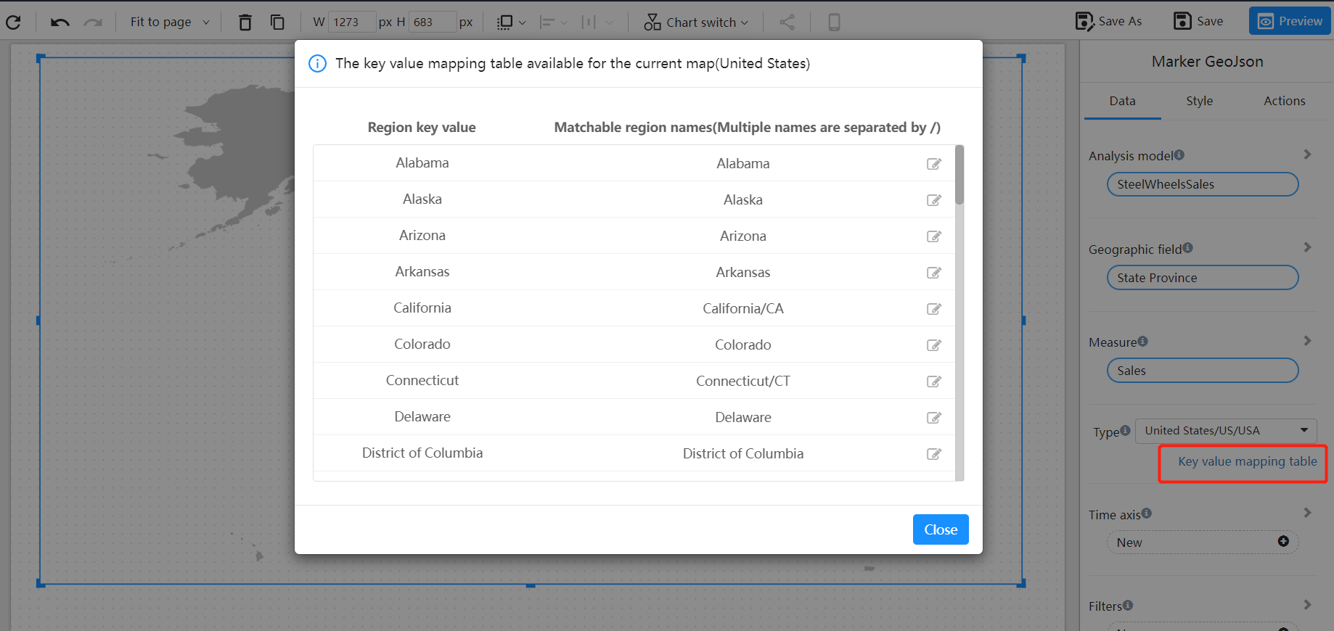The width and height of the screenshot is (1334, 631).
Task: Expand the Measure section arrow
Action: [x=1307, y=341]
